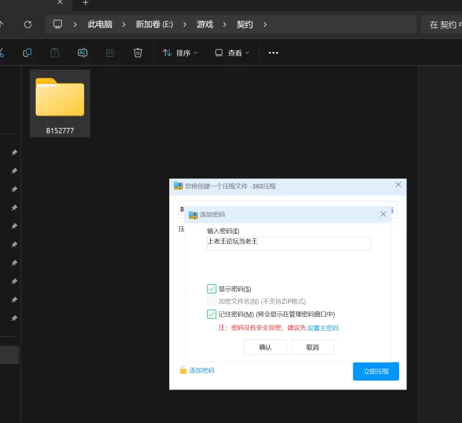The height and width of the screenshot is (423, 462).
Task: Close the 添加密码 dialog
Action: (383, 214)
